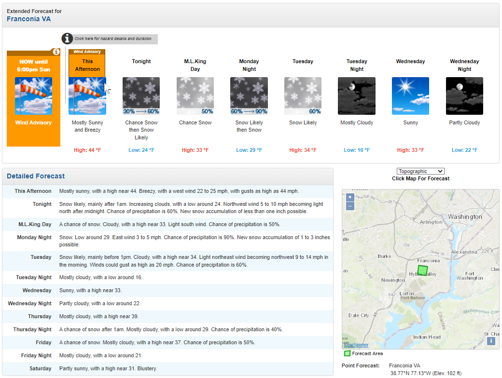Click the Snow Likely then Snow caption
The height and width of the screenshot is (378, 502).
(x=249, y=126)
